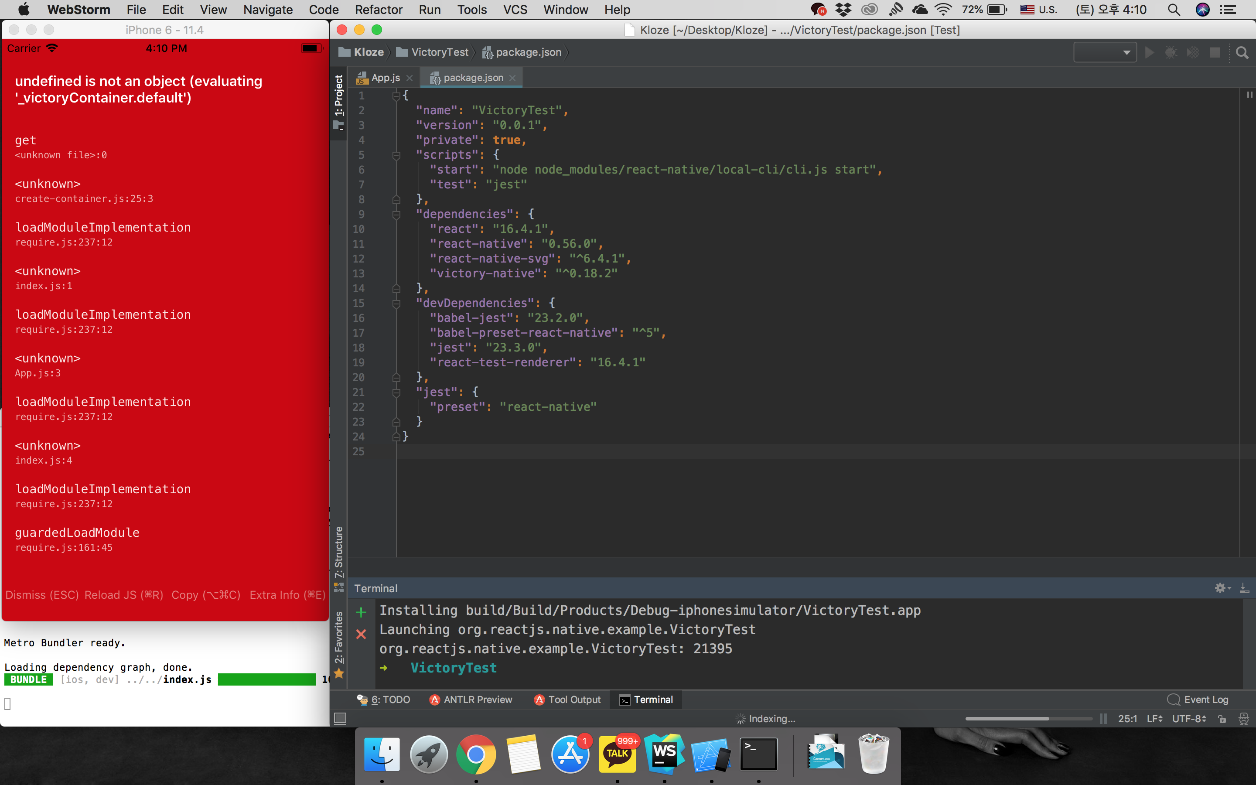Open the UTF-8 encoding selector
Viewport: 1256px width, 785px height.
(x=1189, y=719)
